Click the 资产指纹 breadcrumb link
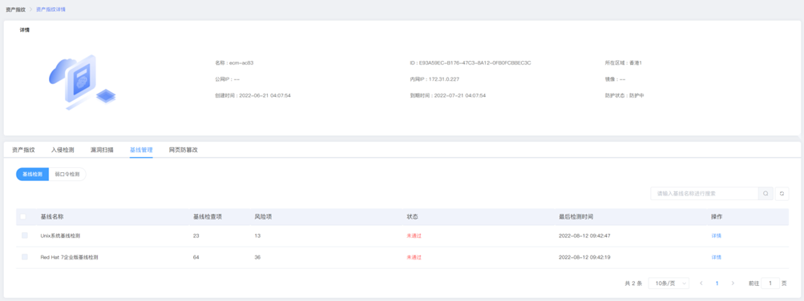 coord(15,10)
